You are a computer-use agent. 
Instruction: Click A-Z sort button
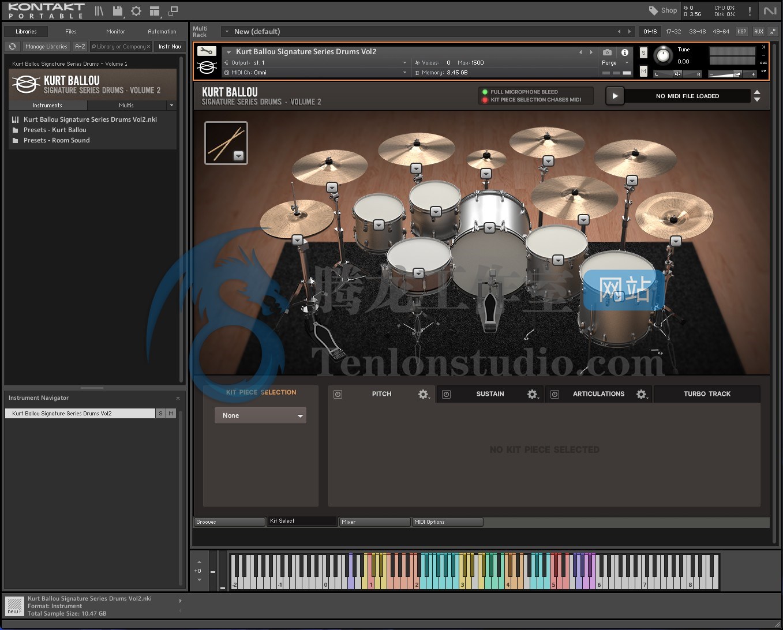pos(80,47)
